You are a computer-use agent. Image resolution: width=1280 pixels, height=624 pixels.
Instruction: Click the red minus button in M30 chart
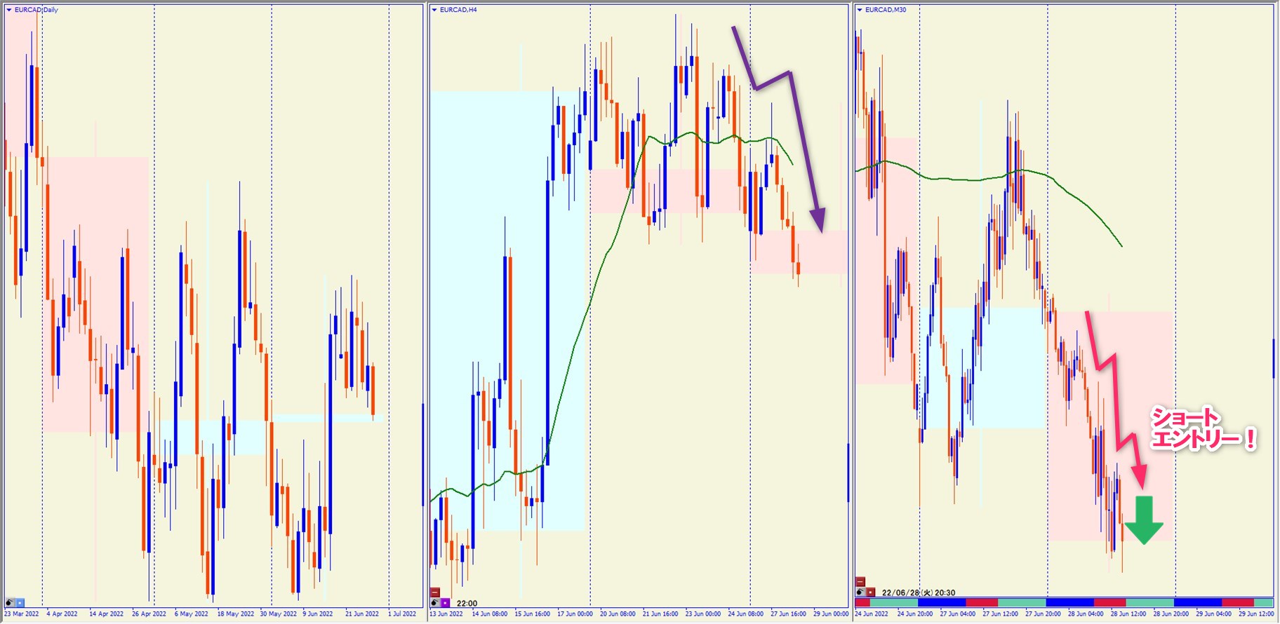pos(860,582)
